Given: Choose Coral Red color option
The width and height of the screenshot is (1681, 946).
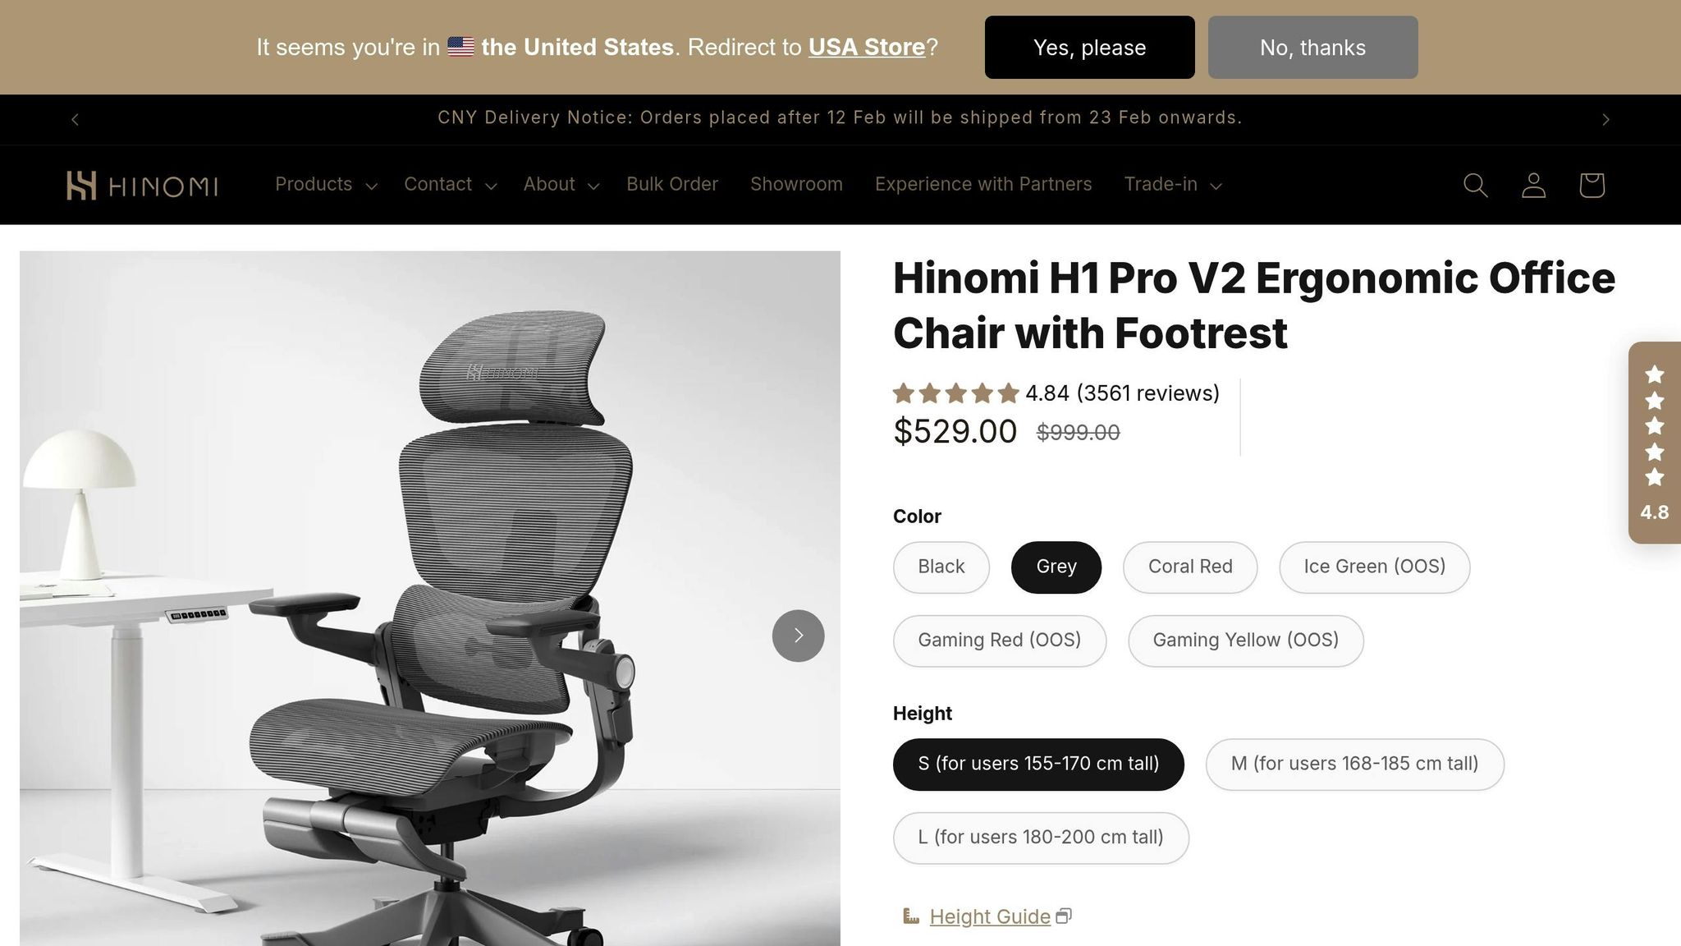Looking at the screenshot, I should [1189, 567].
